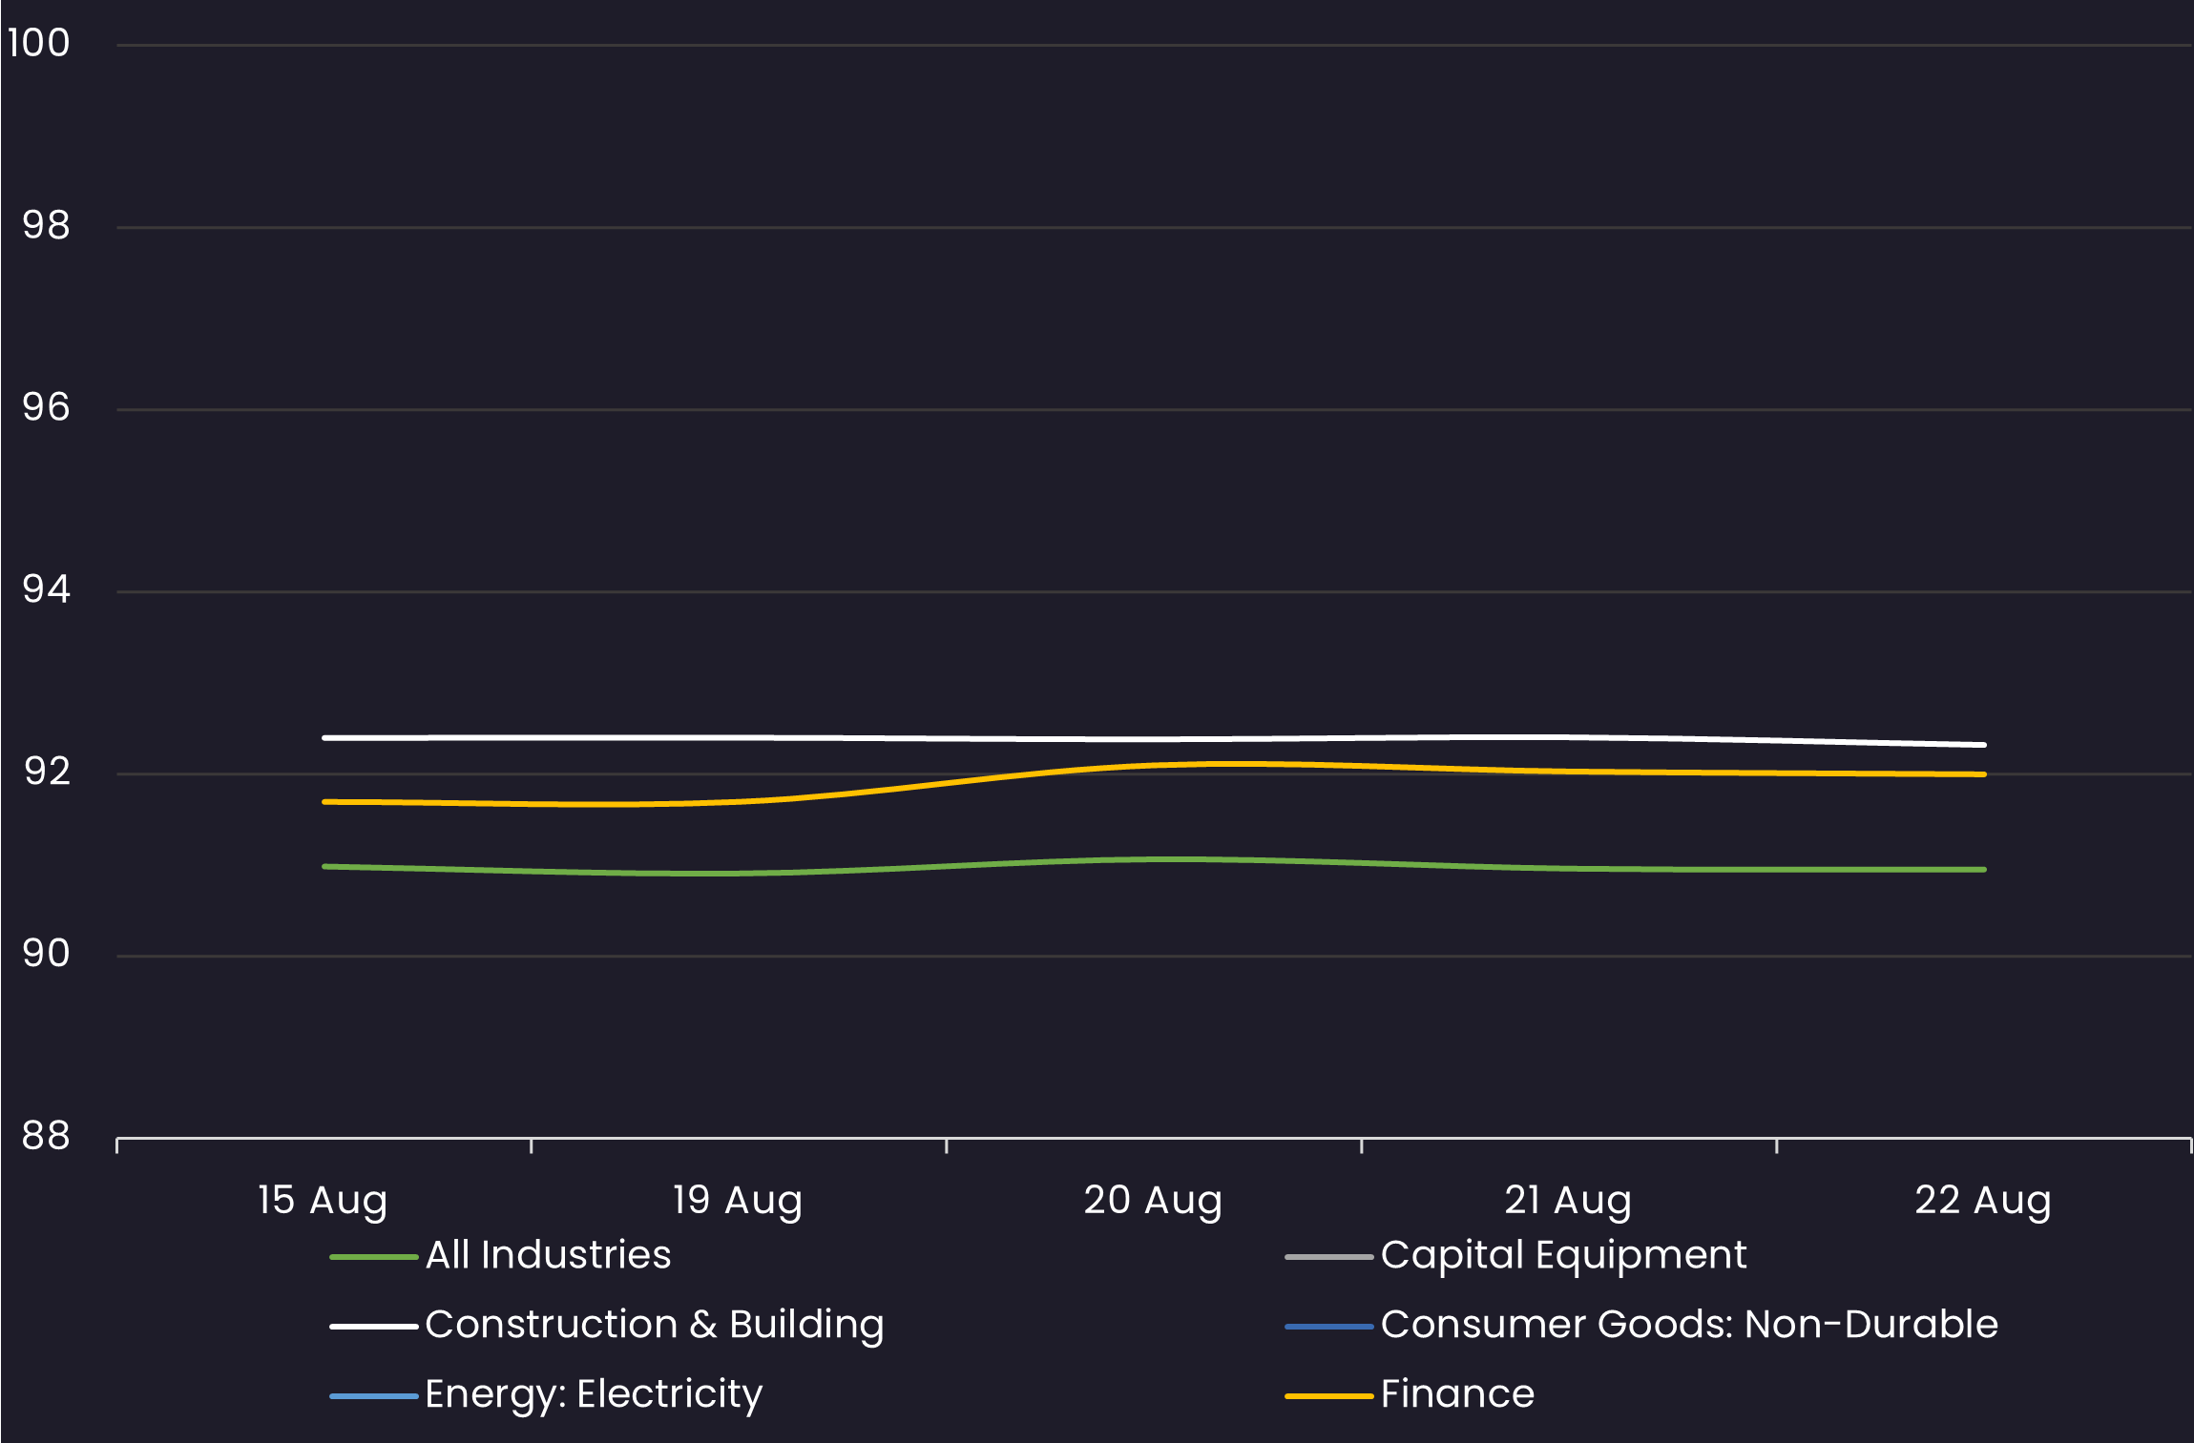Toggle the Construction & Building legend entry
Image resolution: width=2194 pixels, height=1443 pixels.
tap(654, 1325)
